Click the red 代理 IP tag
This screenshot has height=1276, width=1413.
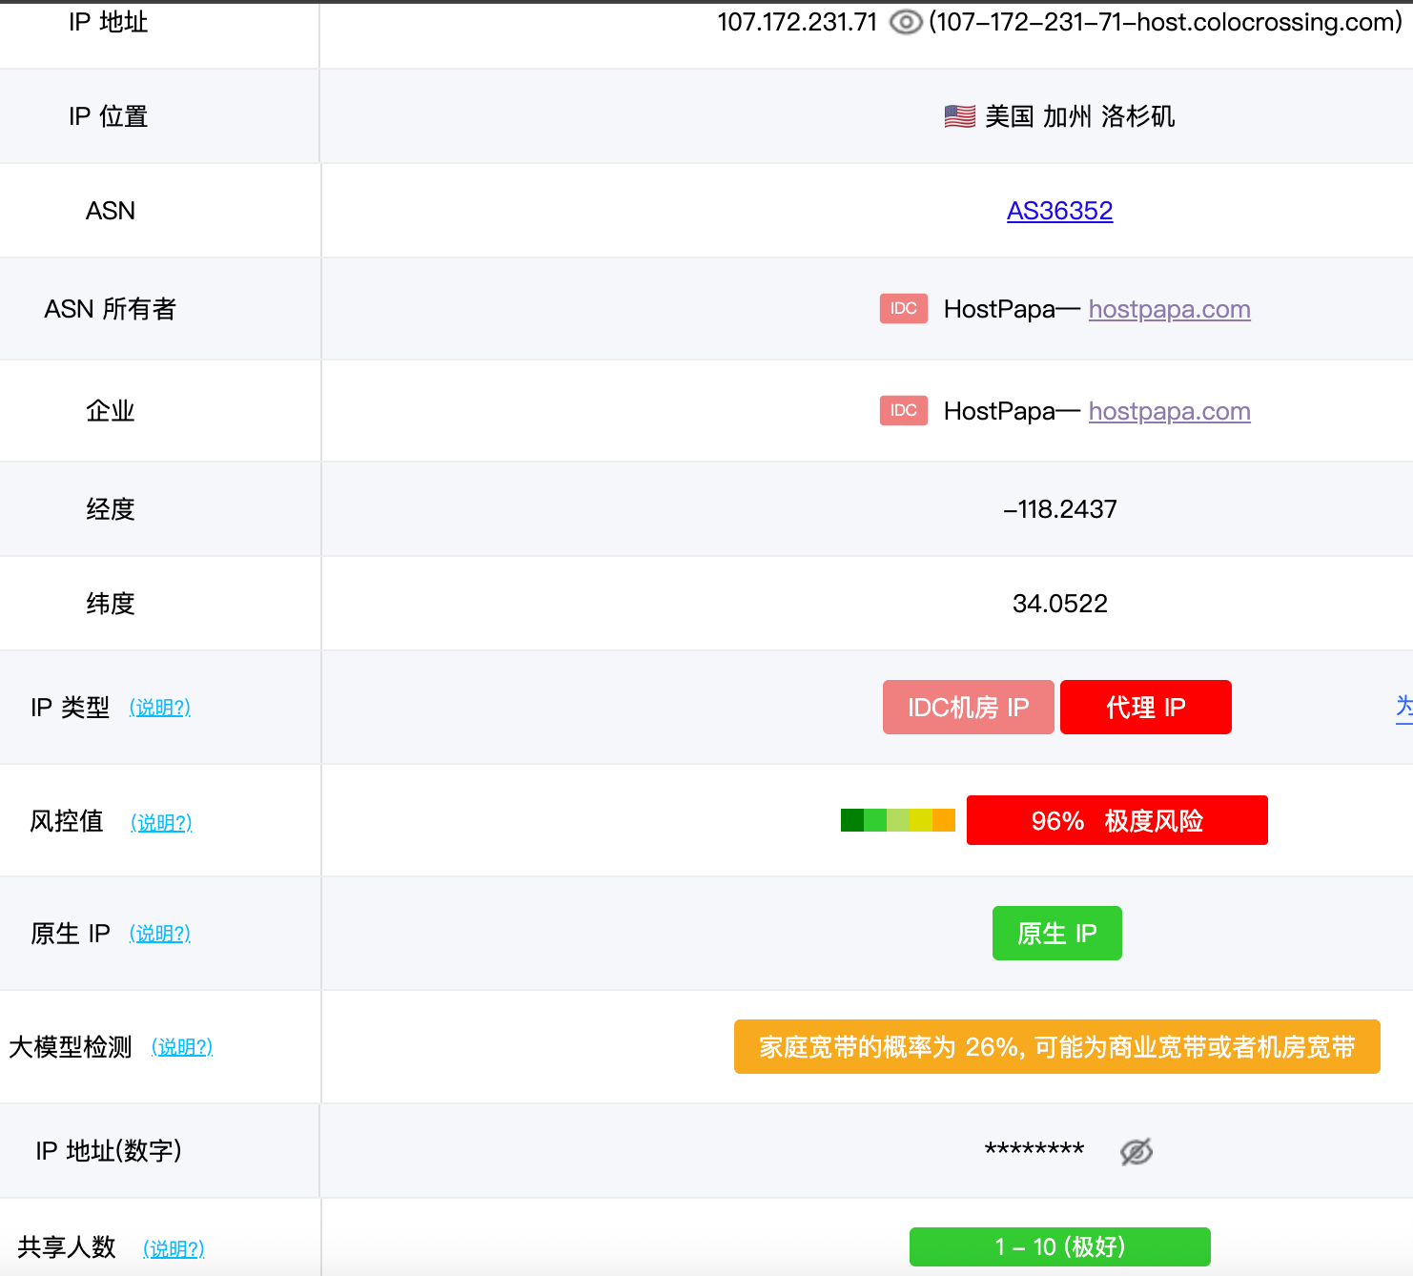click(x=1145, y=708)
